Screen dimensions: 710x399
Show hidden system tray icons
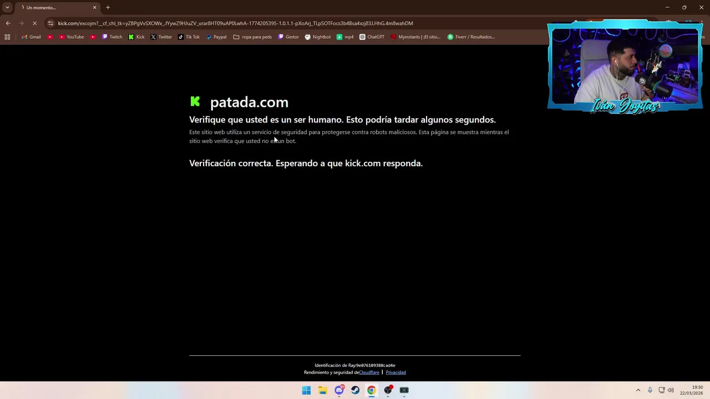click(638, 390)
